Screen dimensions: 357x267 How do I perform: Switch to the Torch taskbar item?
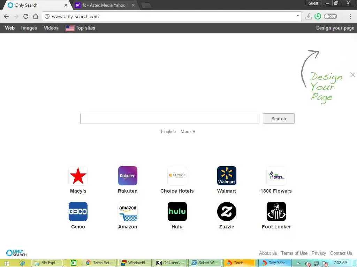tap(239, 263)
